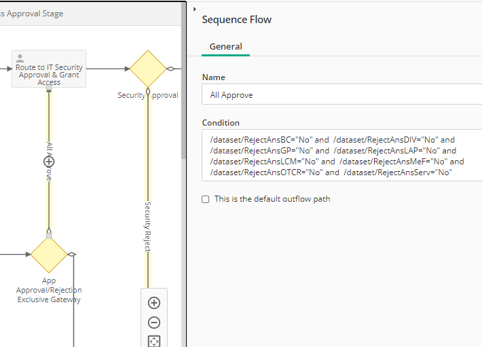Click the fit-to-screen canvas icon
The width and height of the screenshot is (482, 347).
coord(154,341)
